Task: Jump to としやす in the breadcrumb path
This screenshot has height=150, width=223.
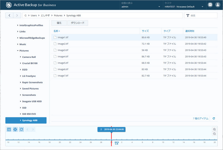Action: pyautogui.click(x=45, y=16)
